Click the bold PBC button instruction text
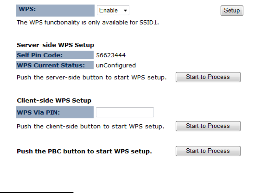This screenshot has width=255, height=193. 84,151
